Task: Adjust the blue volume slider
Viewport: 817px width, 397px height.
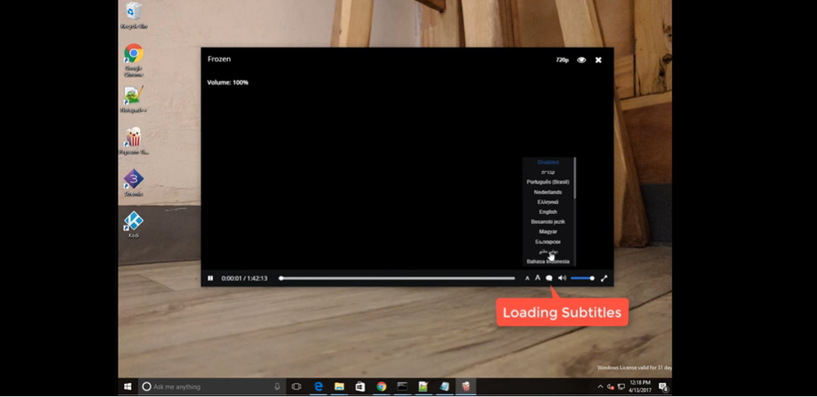Action: [x=583, y=279]
